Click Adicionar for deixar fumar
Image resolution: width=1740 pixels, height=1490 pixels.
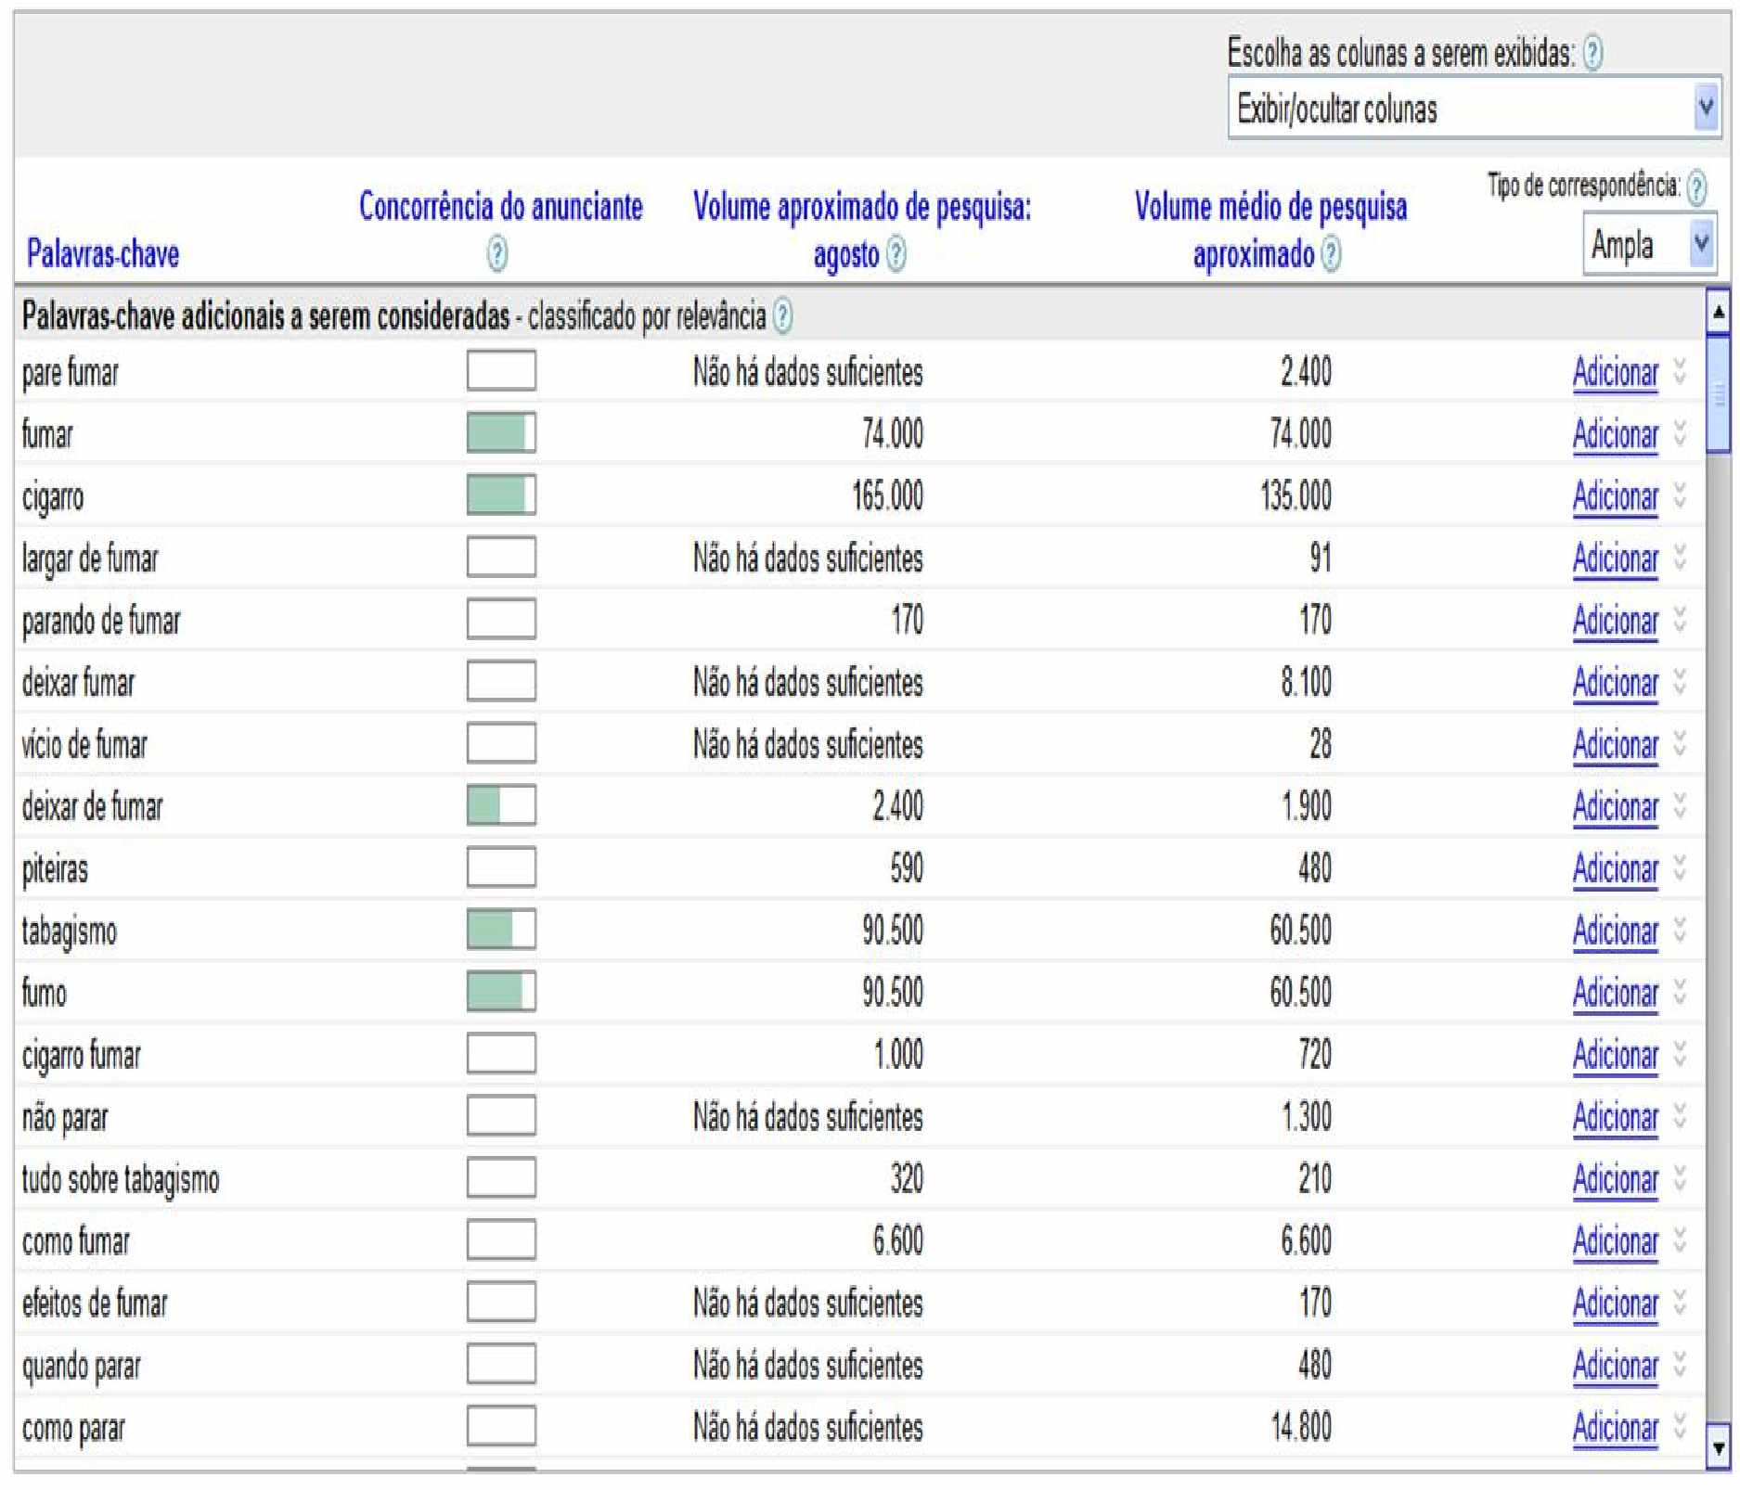coord(1616,683)
